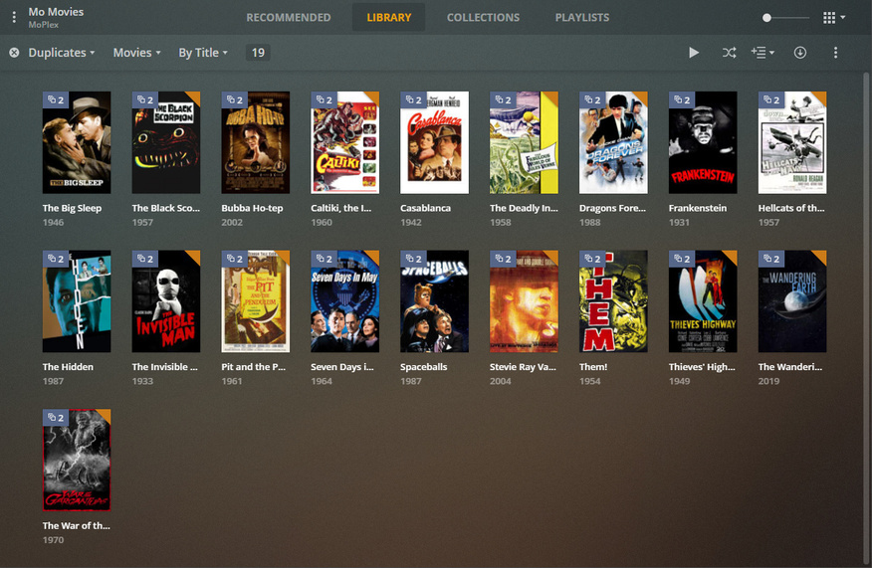Screen dimensions: 872x568
Task: Click the duplicate badge on Frankenstein poster
Action: tap(682, 100)
